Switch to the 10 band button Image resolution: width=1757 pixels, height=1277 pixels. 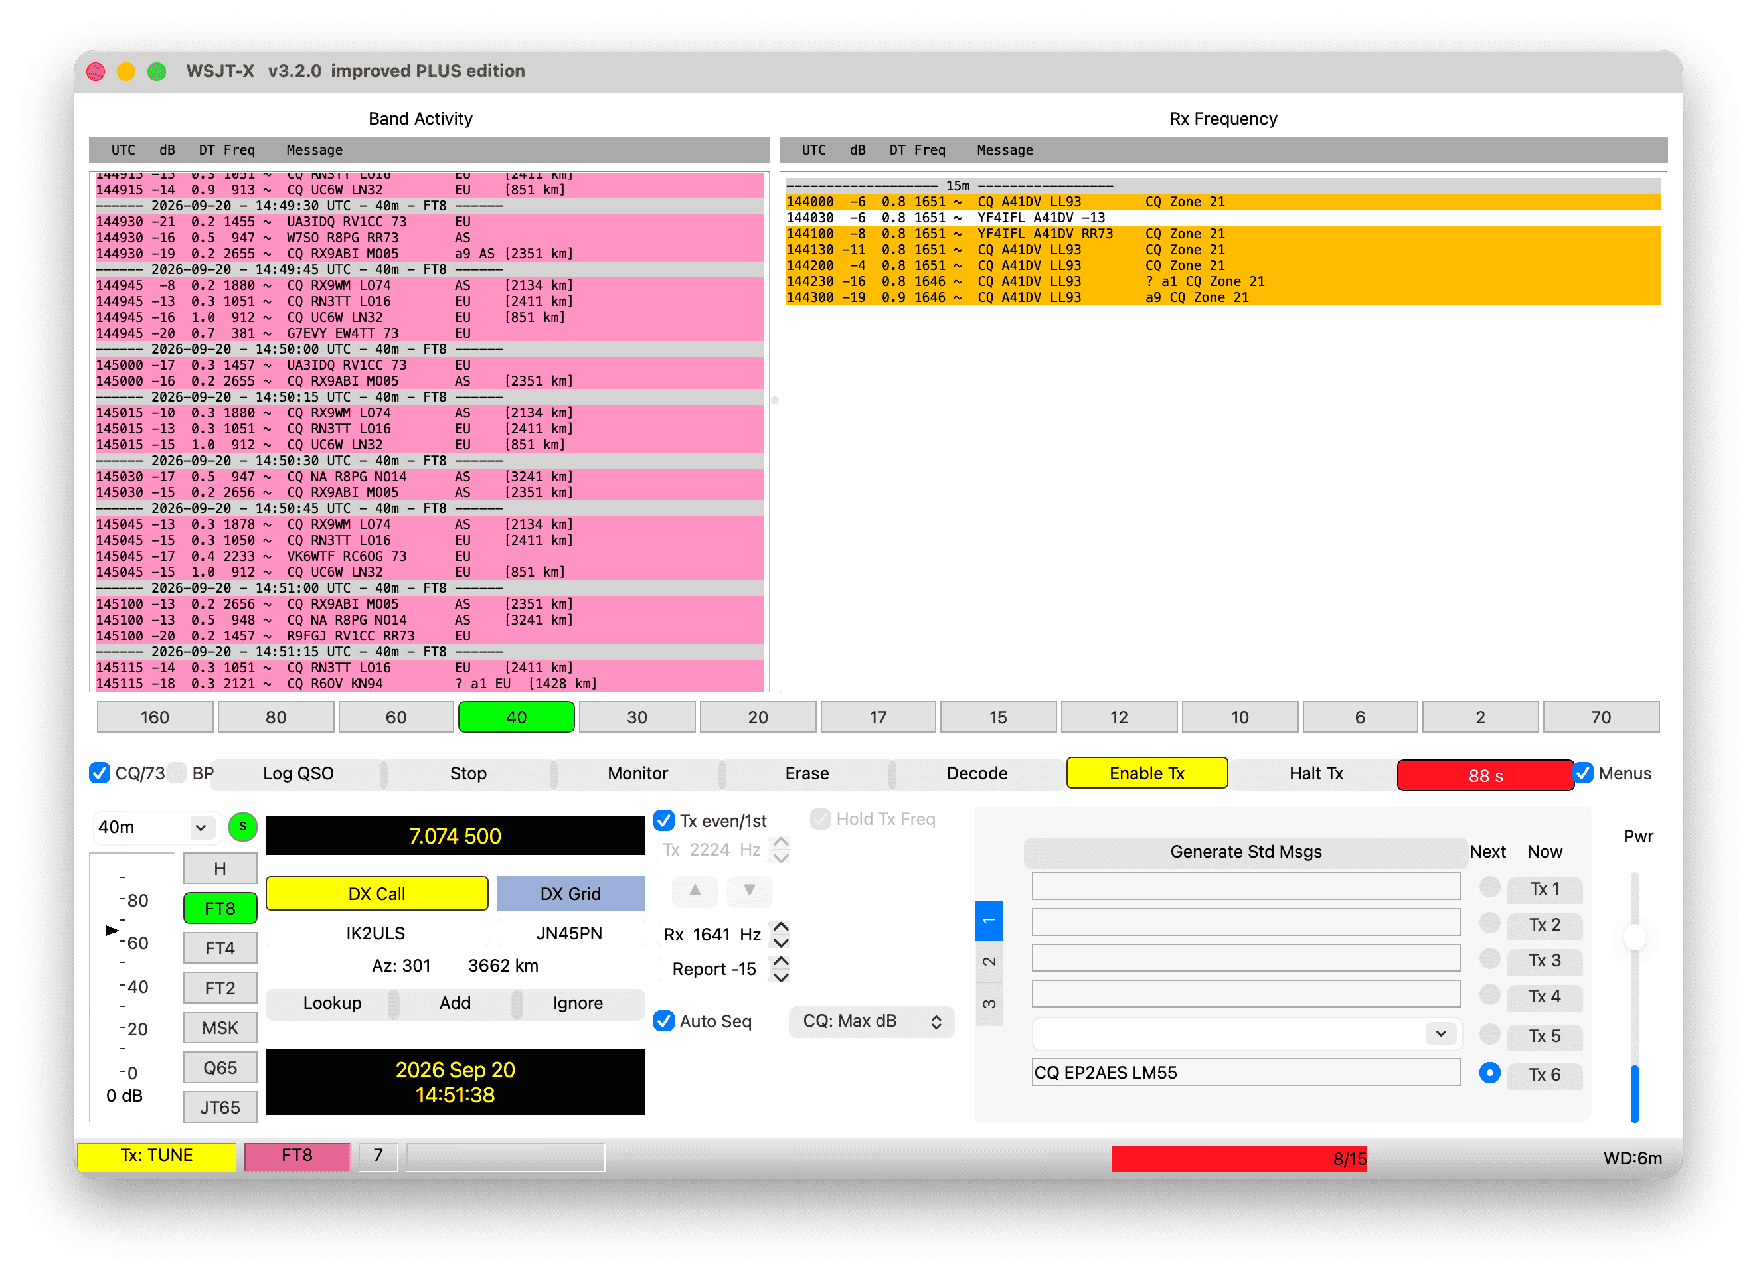[1240, 717]
